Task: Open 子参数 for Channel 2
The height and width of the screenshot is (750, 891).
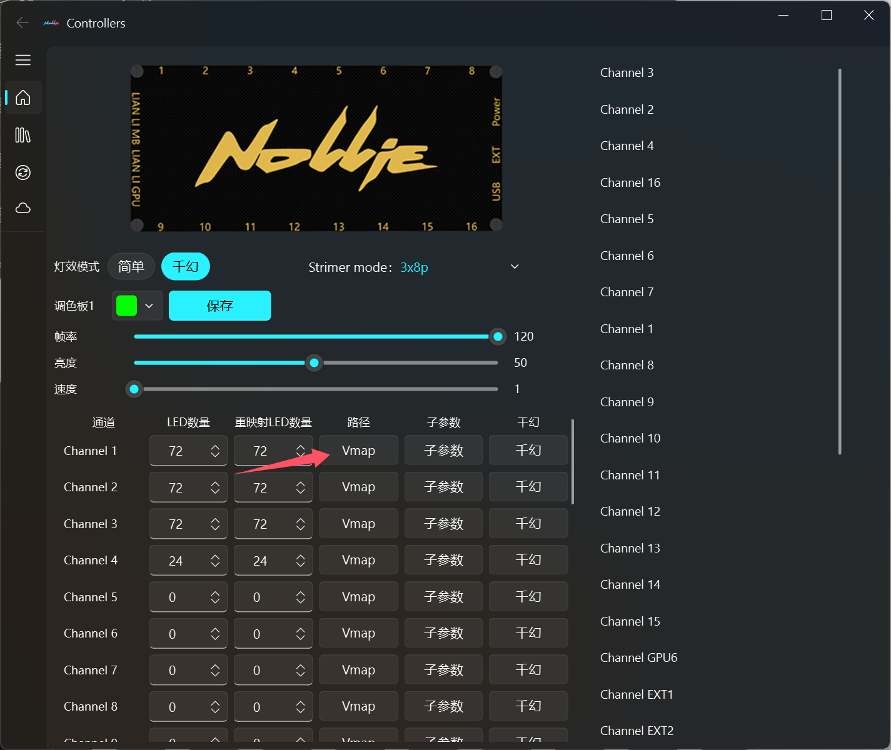Action: pos(444,487)
